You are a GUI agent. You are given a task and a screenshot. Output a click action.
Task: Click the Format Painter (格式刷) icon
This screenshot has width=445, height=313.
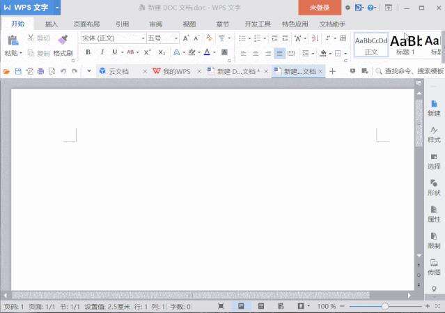63,40
